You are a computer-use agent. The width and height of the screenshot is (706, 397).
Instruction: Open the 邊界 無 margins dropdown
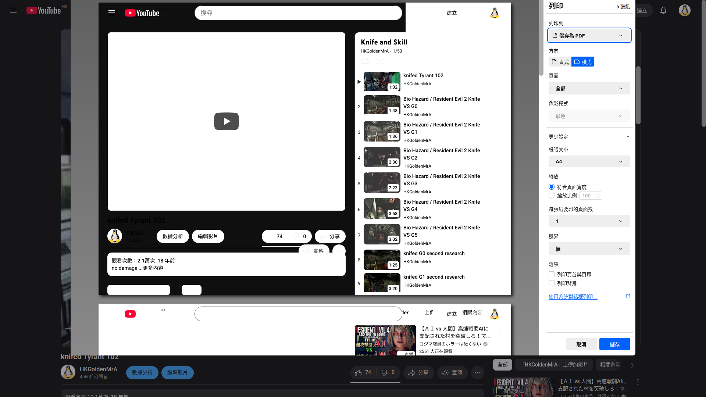point(589,249)
